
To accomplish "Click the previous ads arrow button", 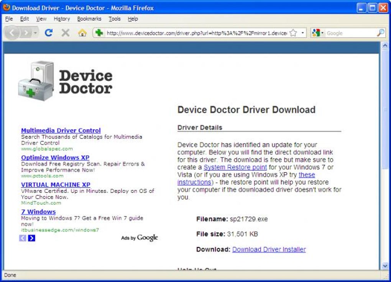I will tap(23, 238).
